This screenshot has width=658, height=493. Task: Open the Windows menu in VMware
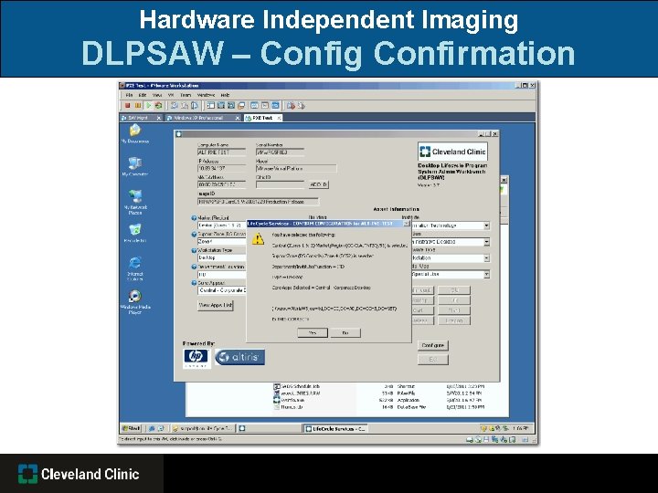(206, 95)
